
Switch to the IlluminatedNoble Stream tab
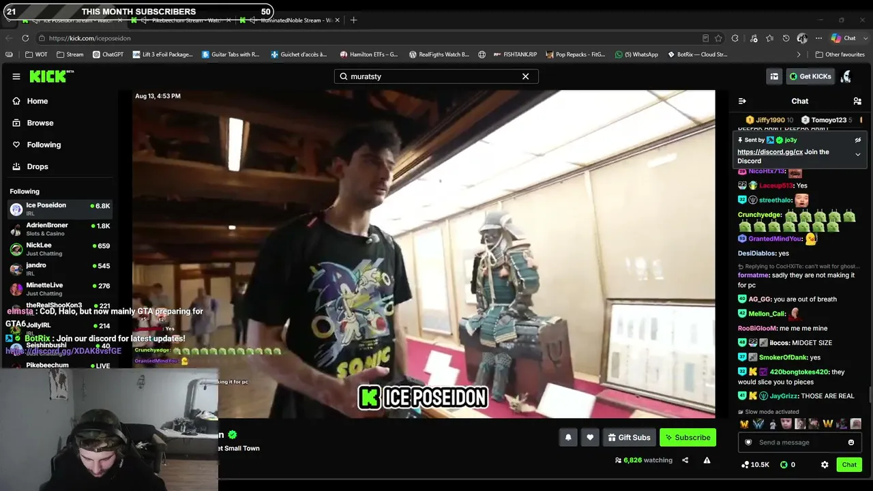click(x=291, y=20)
